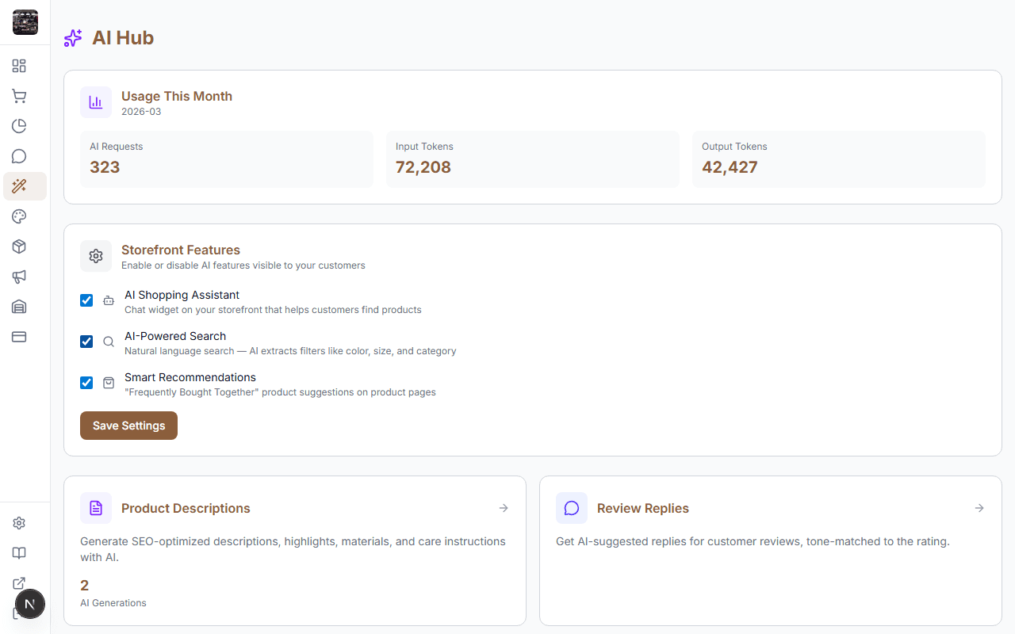Click the chat bubble sidebar icon
Viewport: 1015px width, 634px height.
(19, 156)
